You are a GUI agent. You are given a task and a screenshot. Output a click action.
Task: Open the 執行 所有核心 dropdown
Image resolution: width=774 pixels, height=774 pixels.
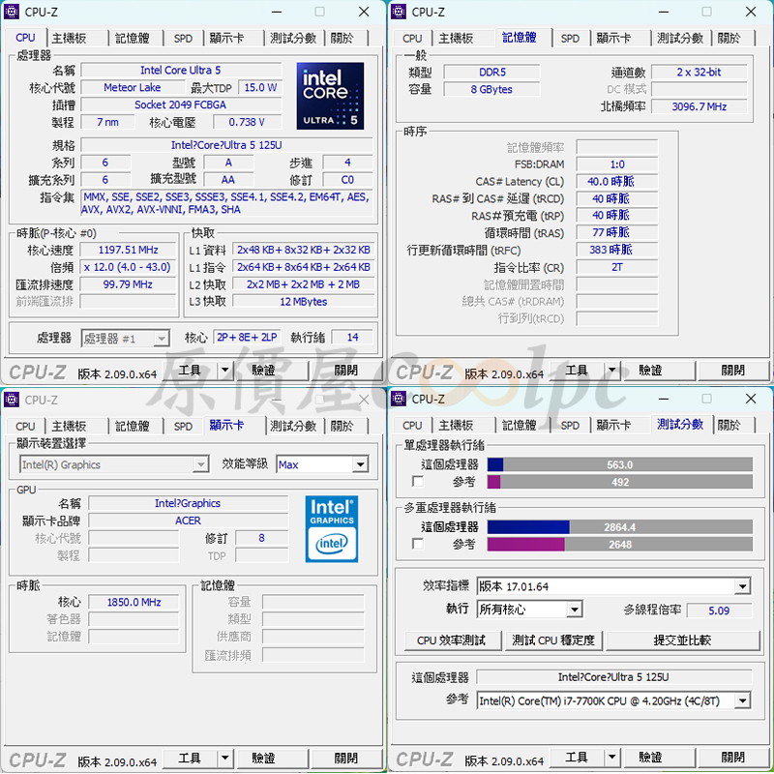[x=529, y=610]
